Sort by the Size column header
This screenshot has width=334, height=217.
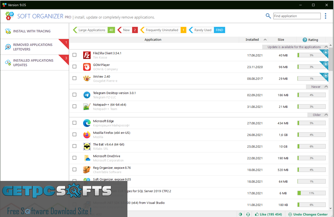(x=281, y=40)
